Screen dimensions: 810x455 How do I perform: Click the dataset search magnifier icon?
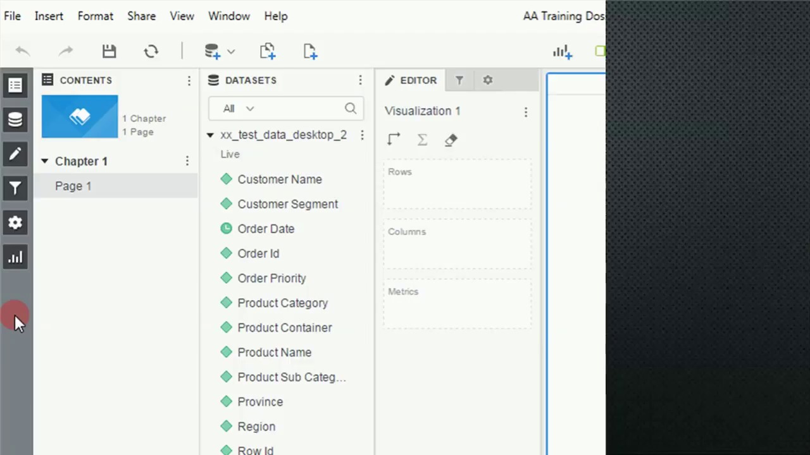tap(351, 108)
